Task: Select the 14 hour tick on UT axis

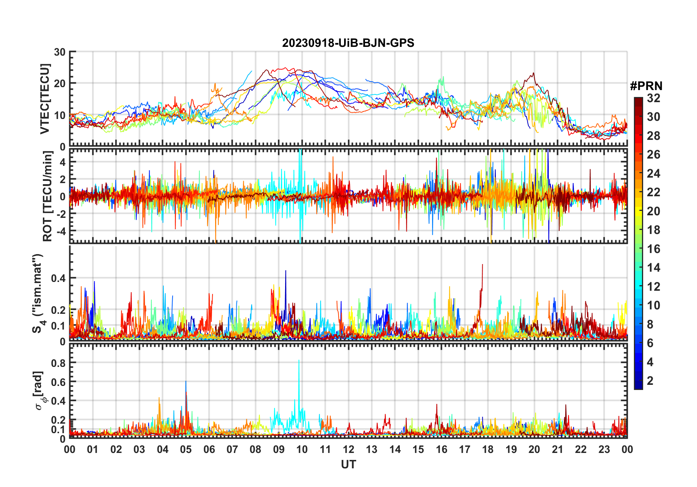Action: point(395,449)
